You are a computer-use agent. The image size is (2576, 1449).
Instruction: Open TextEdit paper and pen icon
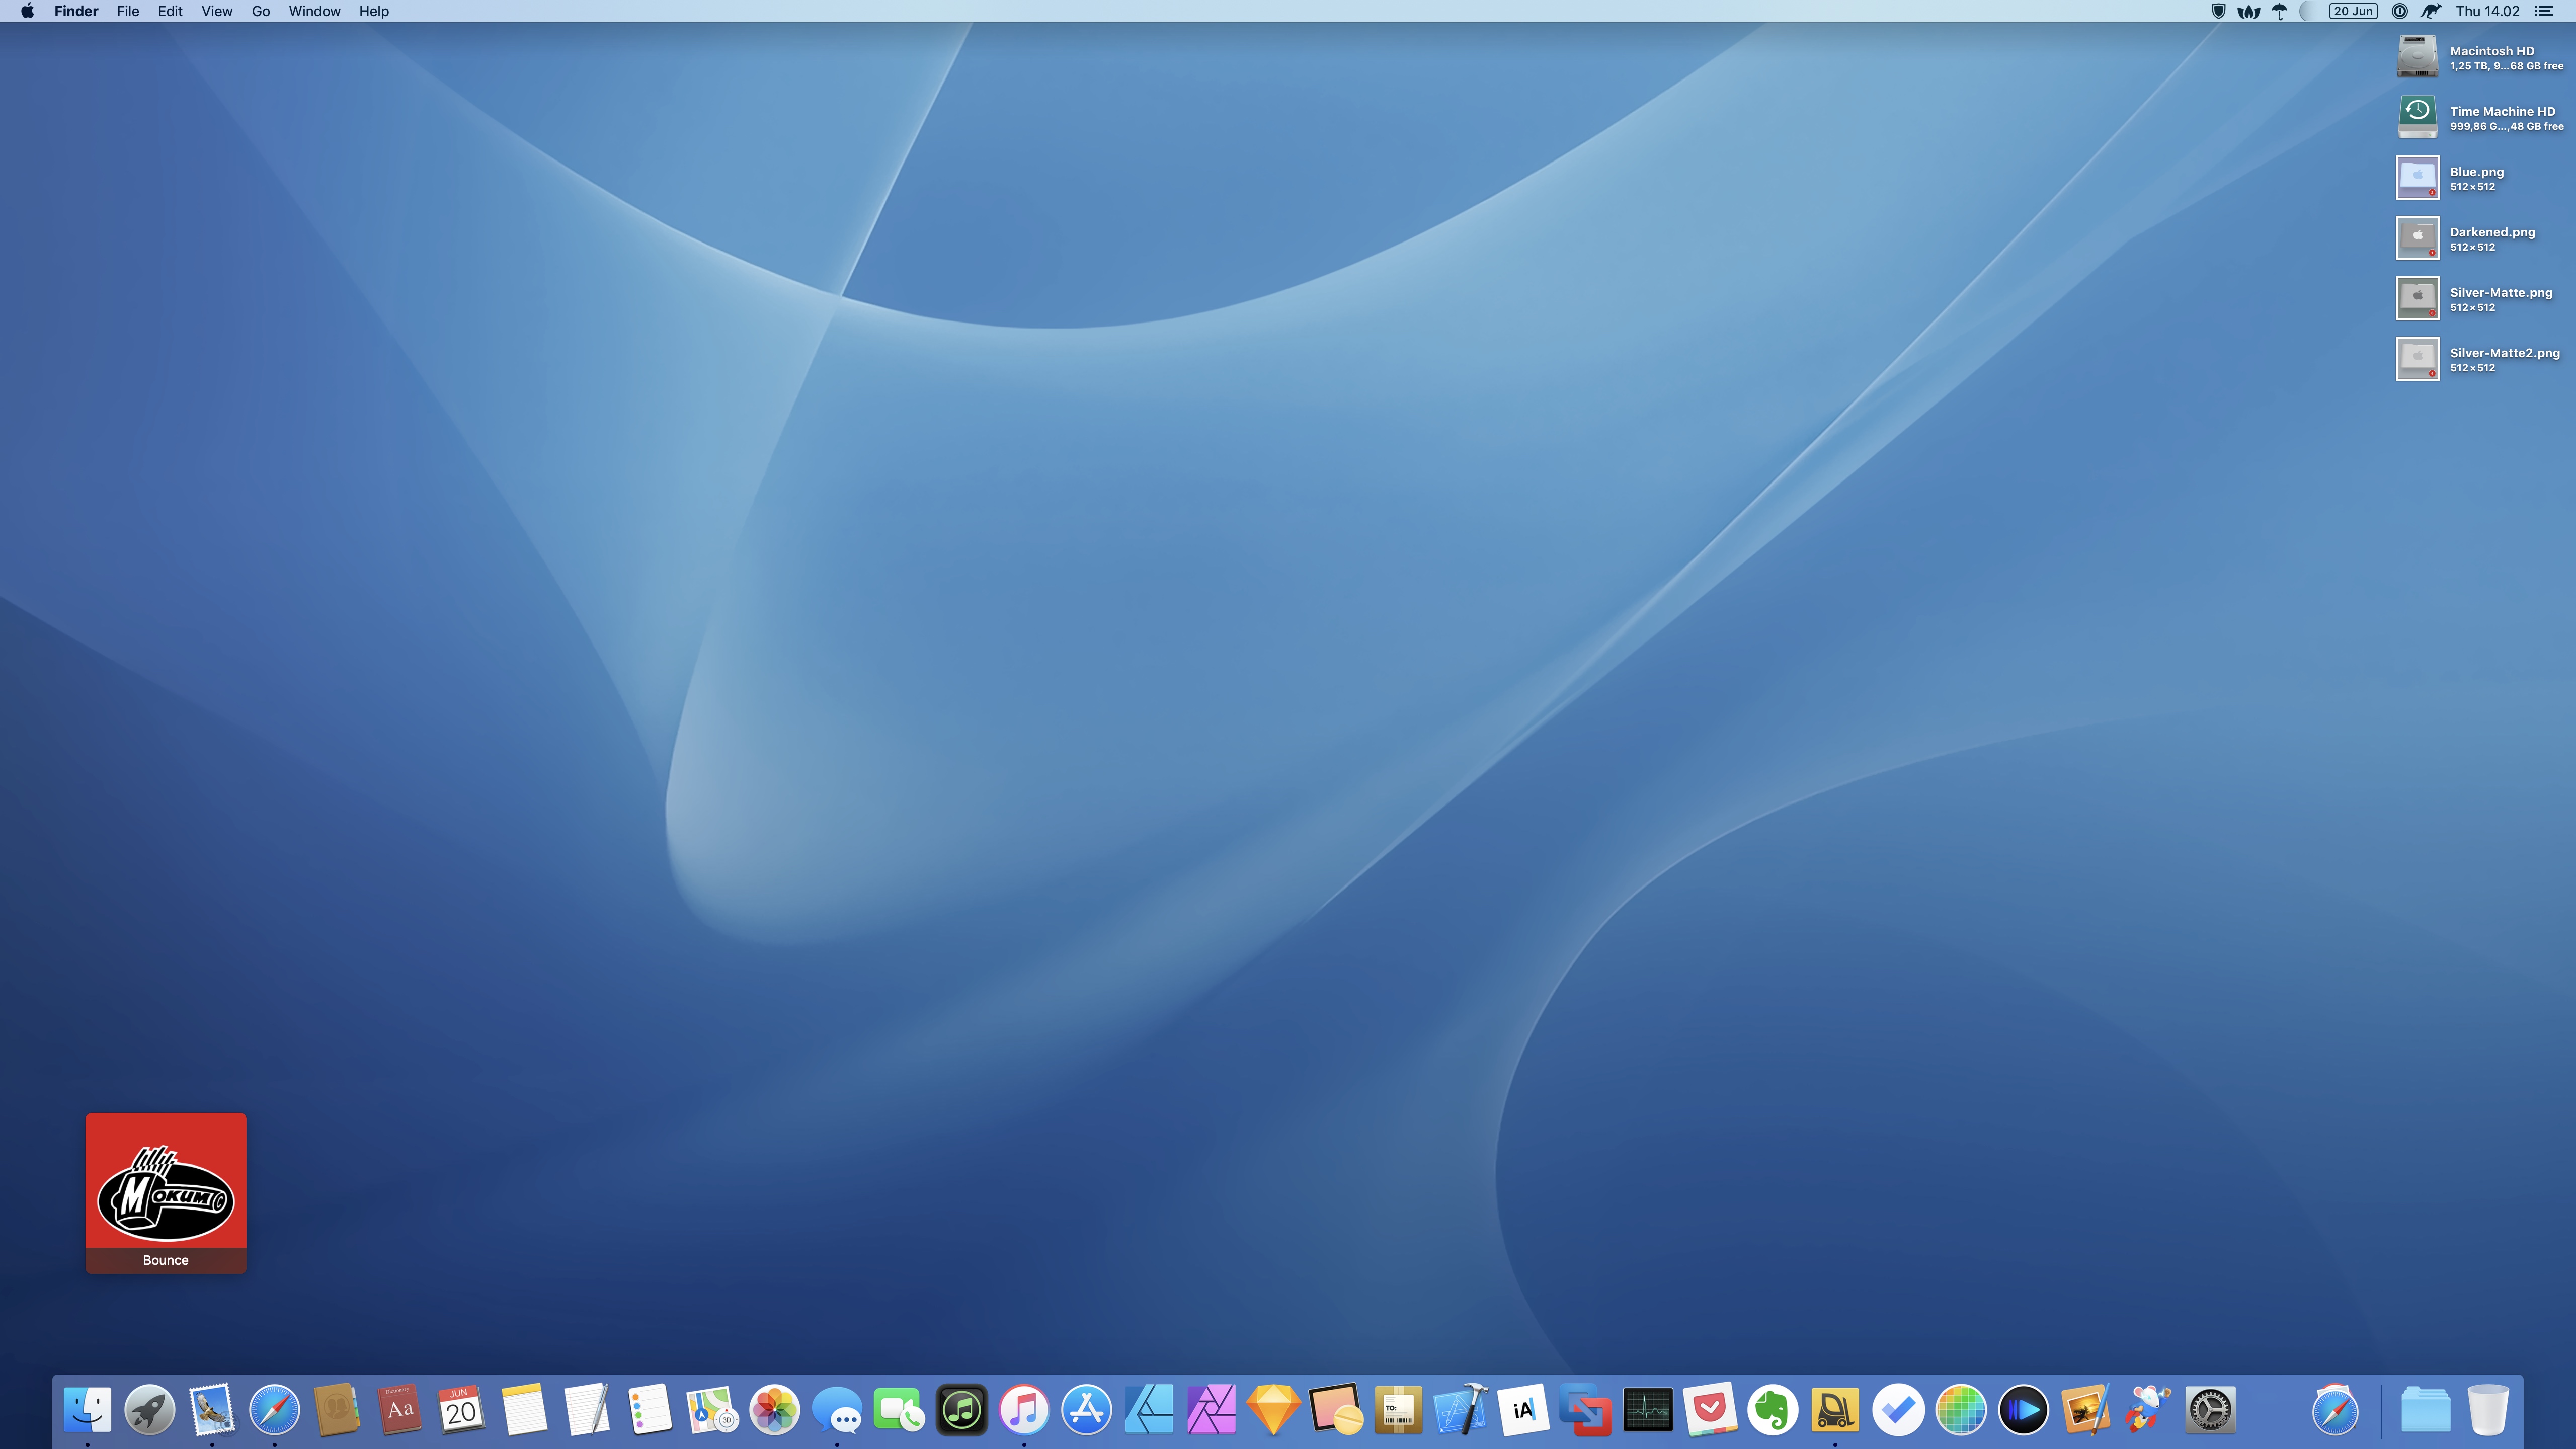(x=586, y=1410)
